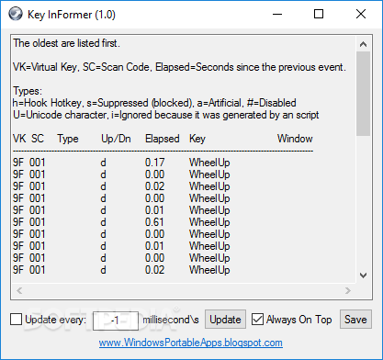Click the Update button
383x360 pixels.
[x=225, y=320]
